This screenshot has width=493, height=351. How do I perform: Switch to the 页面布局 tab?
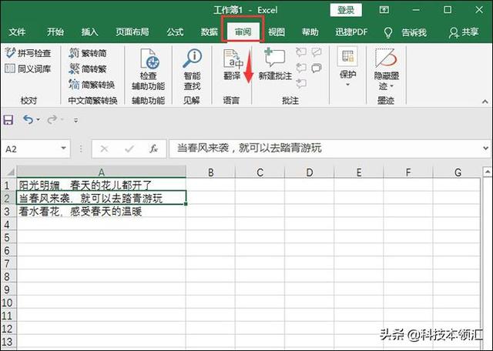coord(132,32)
